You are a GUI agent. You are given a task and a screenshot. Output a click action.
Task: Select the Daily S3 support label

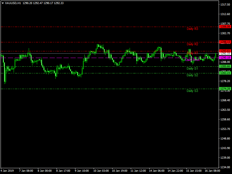coord(192,91)
